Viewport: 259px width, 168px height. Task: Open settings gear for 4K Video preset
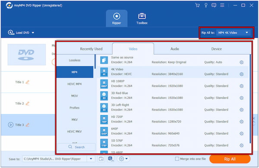pyautogui.click(x=241, y=74)
